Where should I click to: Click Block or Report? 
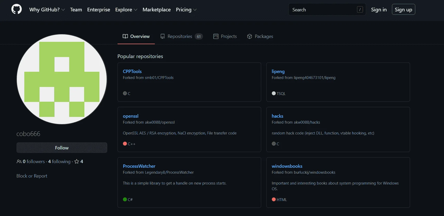[x=32, y=176]
